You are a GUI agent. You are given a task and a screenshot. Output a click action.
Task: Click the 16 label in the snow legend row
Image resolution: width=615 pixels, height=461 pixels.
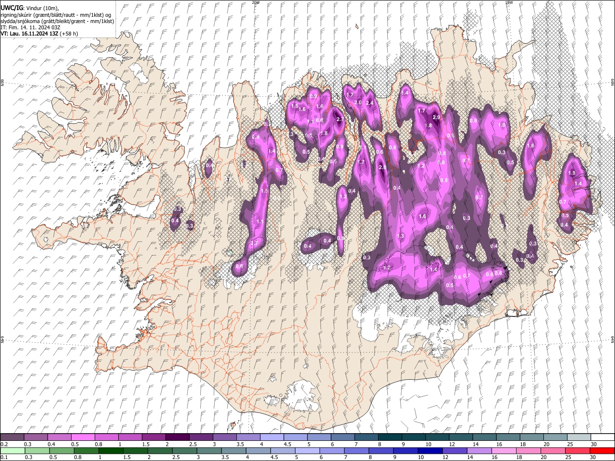[x=499, y=444]
